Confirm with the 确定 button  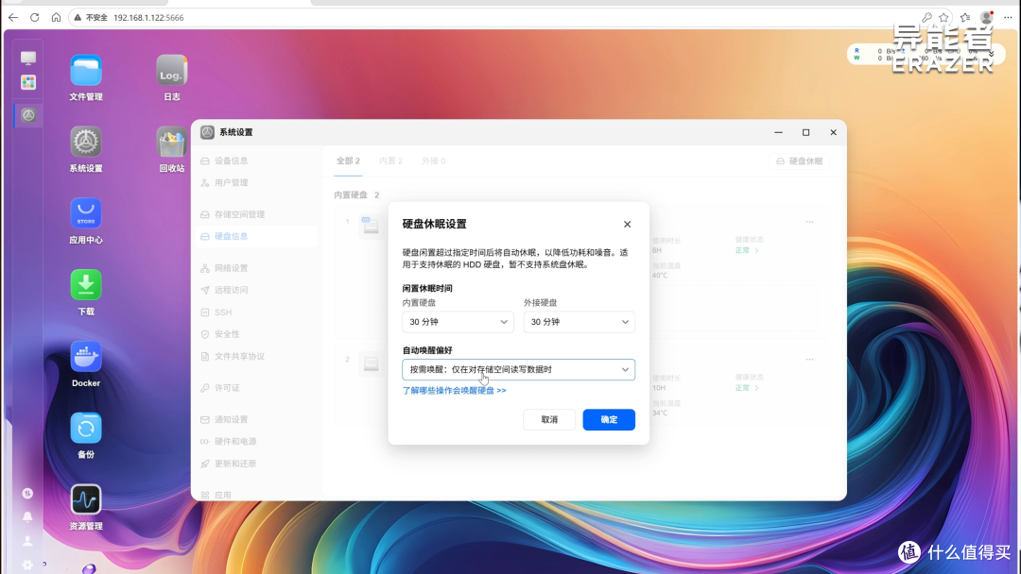pyautogui.click(x=609, y=419)
